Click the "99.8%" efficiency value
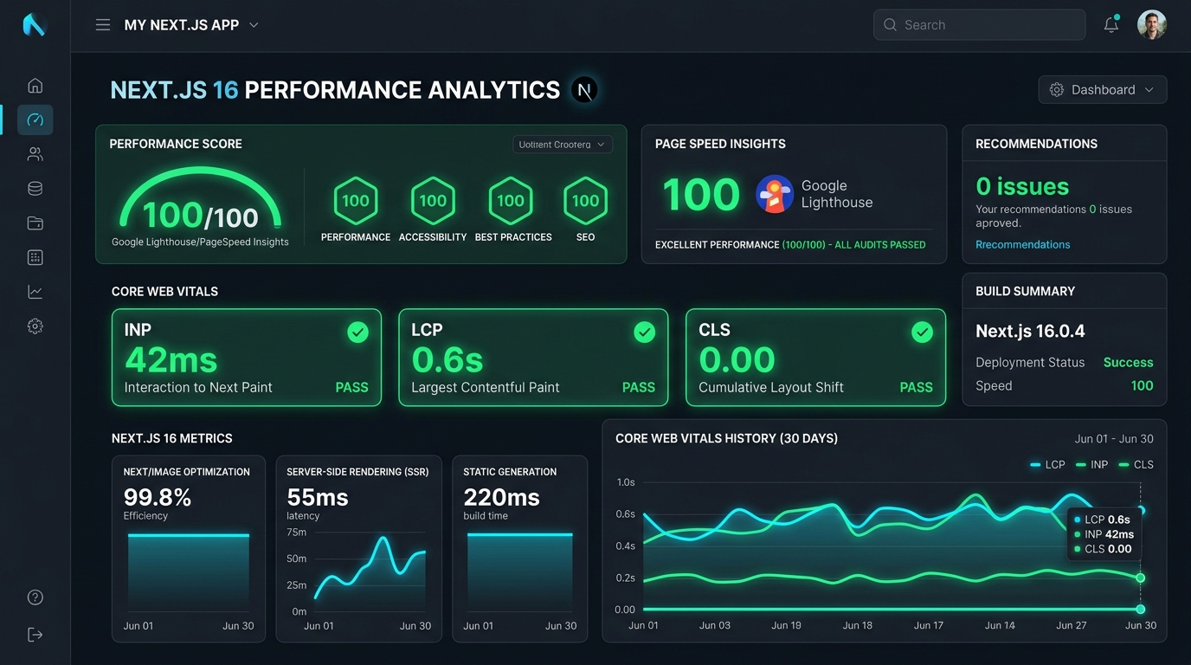The height and width of the screenshot is (665, 1191). coord(158,497)
